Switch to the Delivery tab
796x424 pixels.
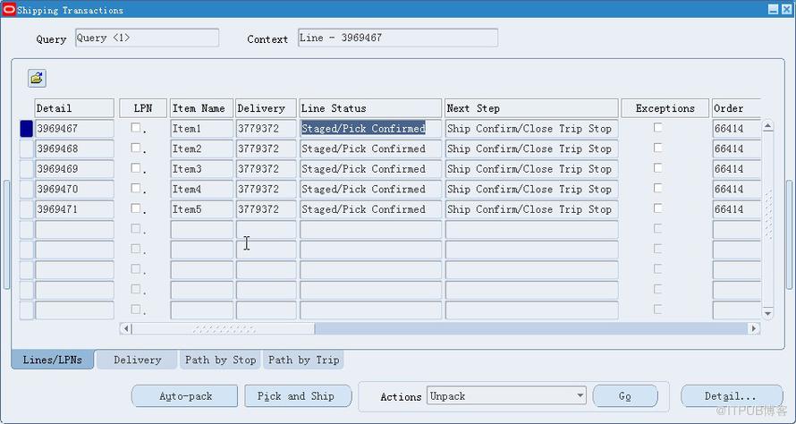(137, 360)
